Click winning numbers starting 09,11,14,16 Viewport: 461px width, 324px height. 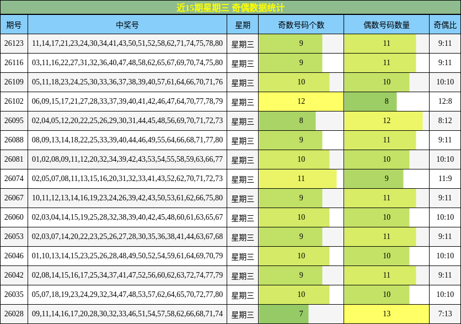point(127,314)
